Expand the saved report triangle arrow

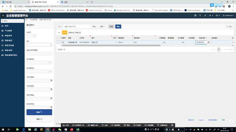(x=59, y=33)
